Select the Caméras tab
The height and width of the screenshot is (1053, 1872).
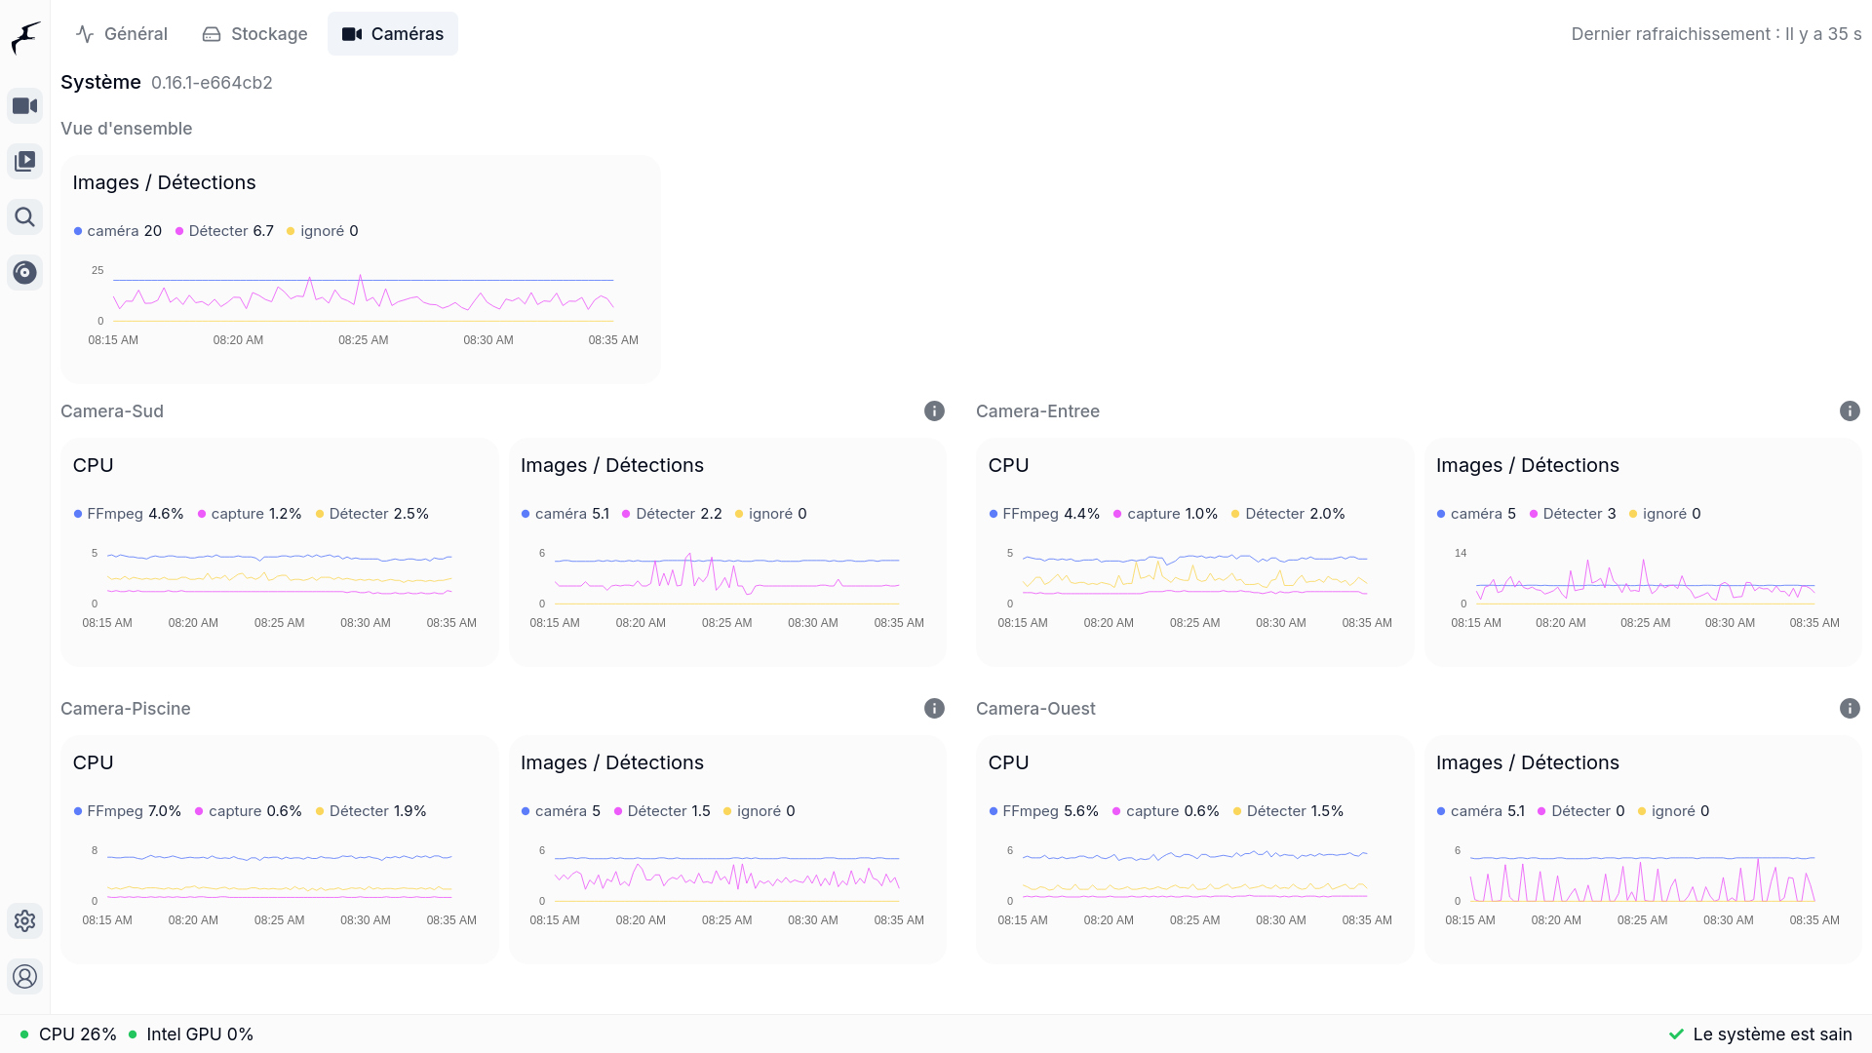click(x=393, y=34)
